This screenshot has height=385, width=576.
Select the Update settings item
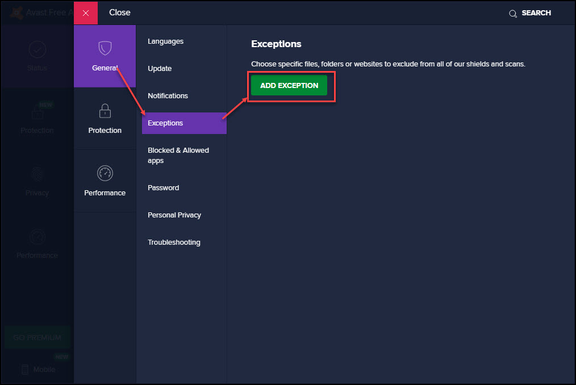[160, 69]
